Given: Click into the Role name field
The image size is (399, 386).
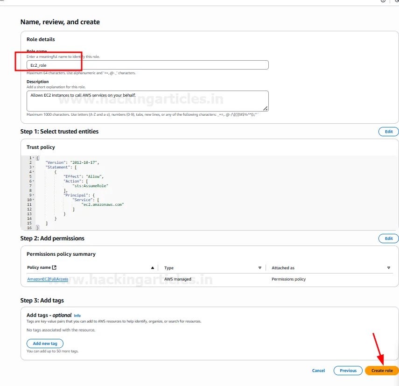Looking at the screenshot, I should 147,65.
